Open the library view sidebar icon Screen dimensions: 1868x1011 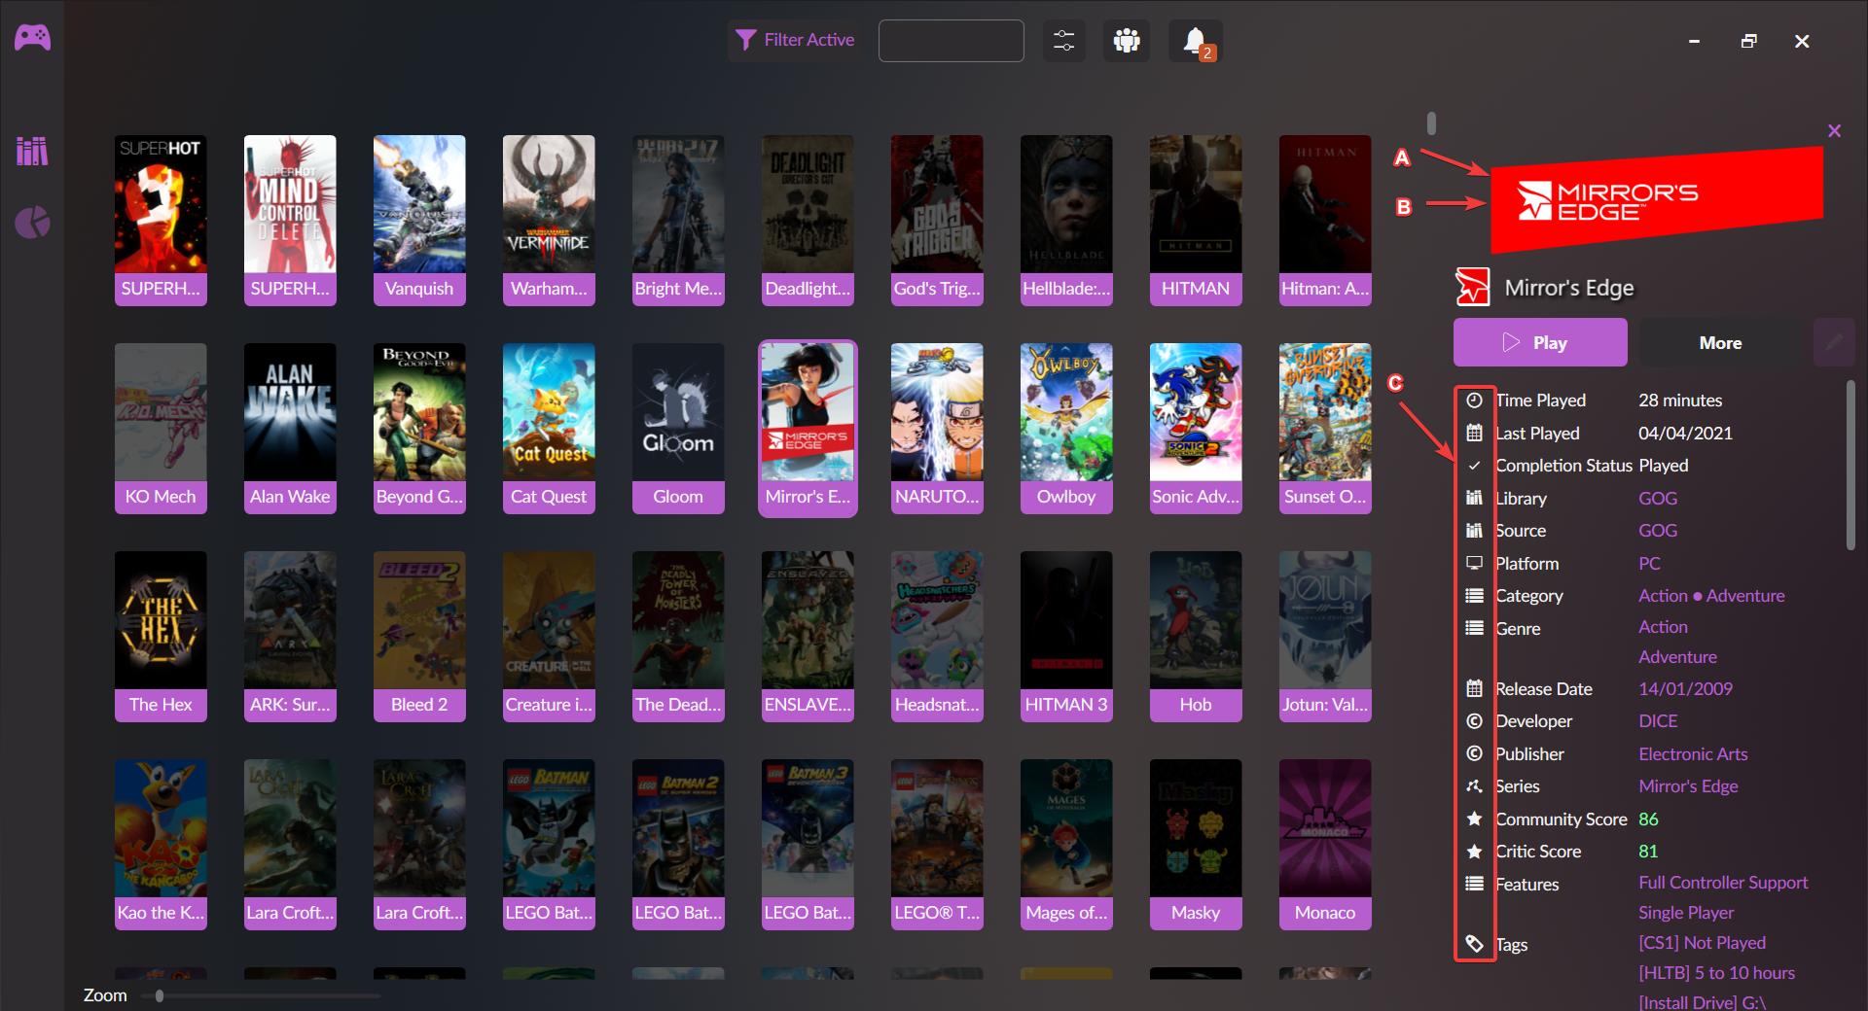click(x=32, y=151)
